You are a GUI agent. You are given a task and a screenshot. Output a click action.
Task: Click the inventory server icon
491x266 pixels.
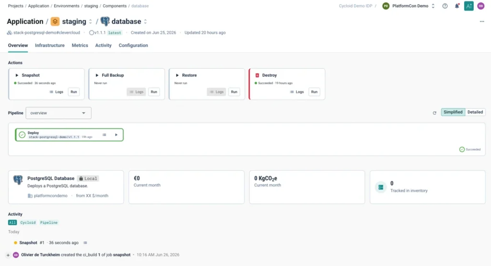(381, 187)
